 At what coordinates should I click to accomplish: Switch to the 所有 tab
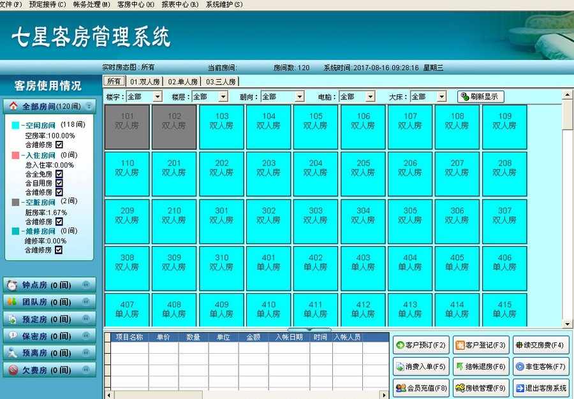point(114,81)
